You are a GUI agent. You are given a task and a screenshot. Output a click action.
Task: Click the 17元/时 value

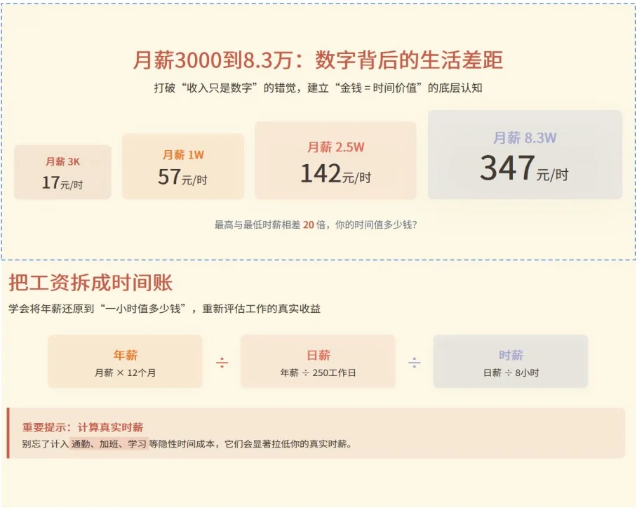[x=62, y=182]
